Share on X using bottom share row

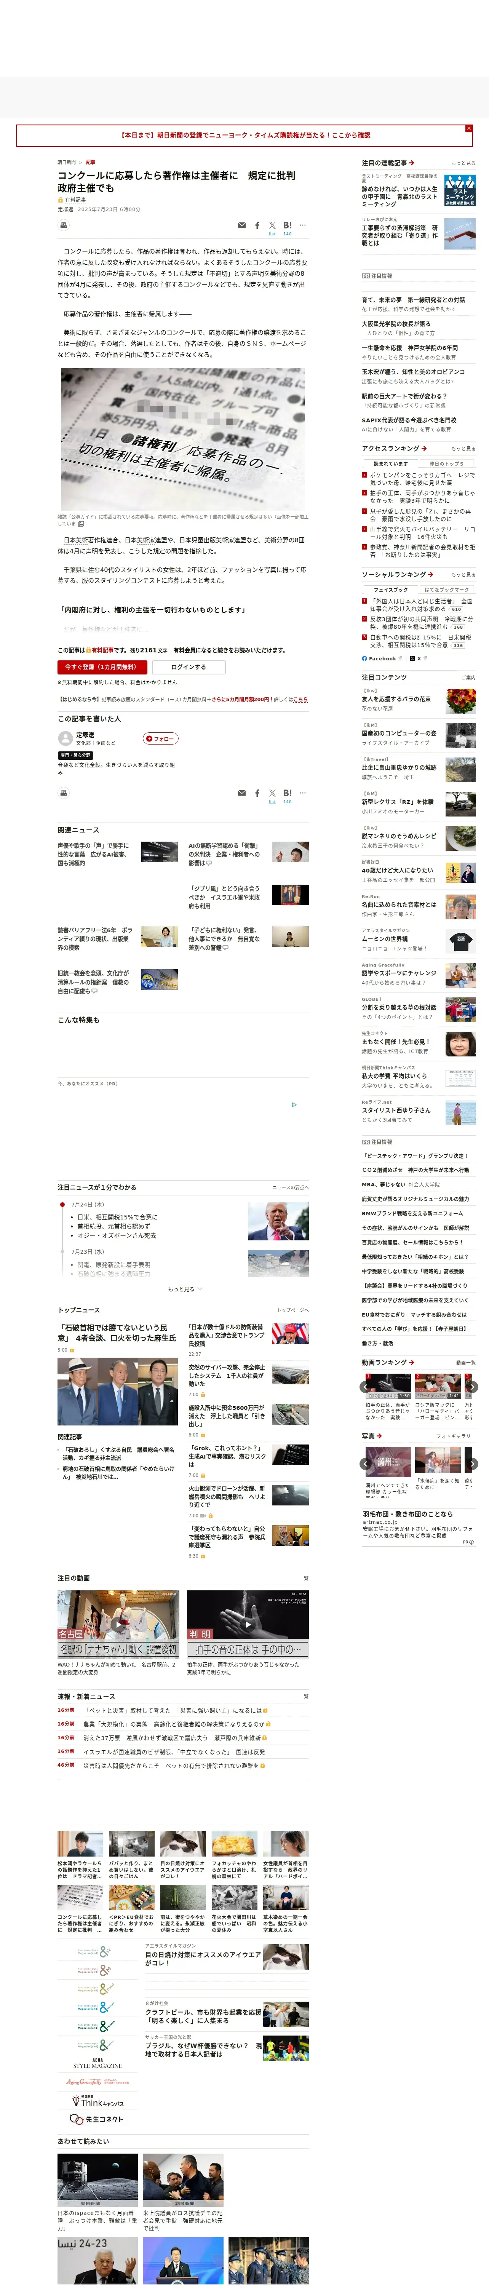click(272, 793)
